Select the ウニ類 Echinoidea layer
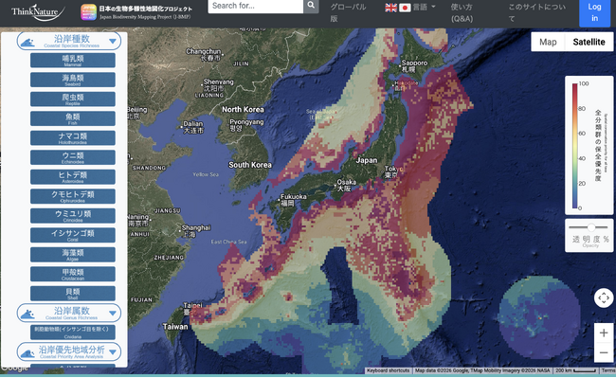This screenshot has height=378, width=616. (73, 157)
